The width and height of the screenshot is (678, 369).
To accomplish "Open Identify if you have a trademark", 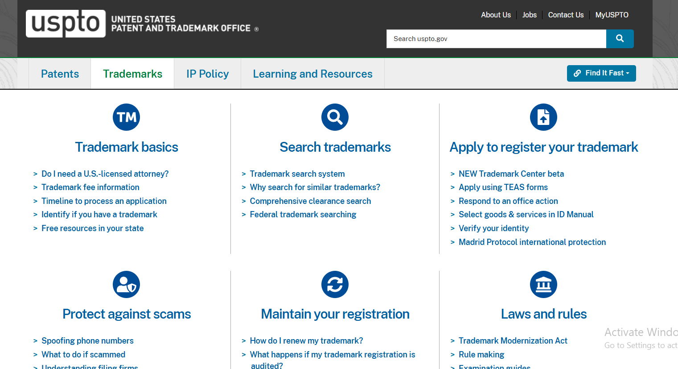I will pyautogui.click(x=99, y=215).
